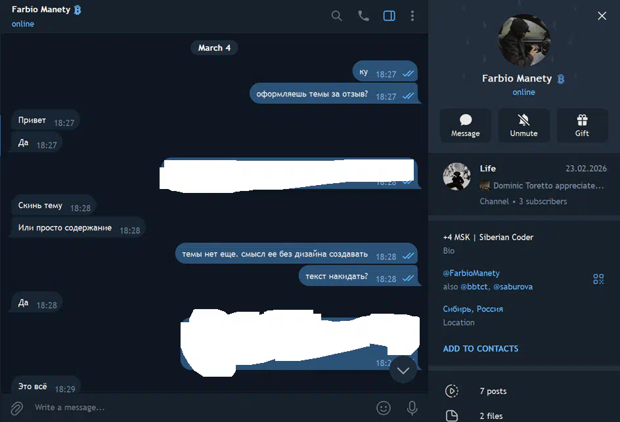This screenshot has width=620, height=422.
Task: Open search in the chat header
Action: 336,16
